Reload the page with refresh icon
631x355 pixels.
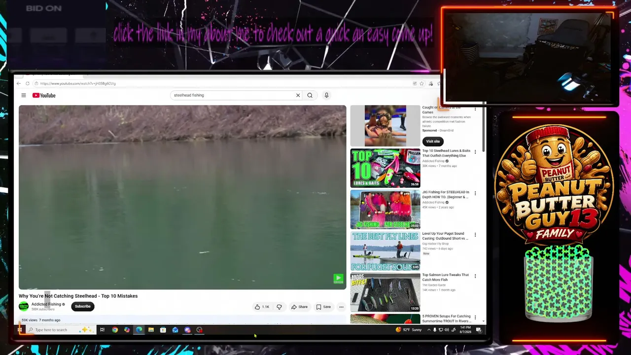(28, 83)
